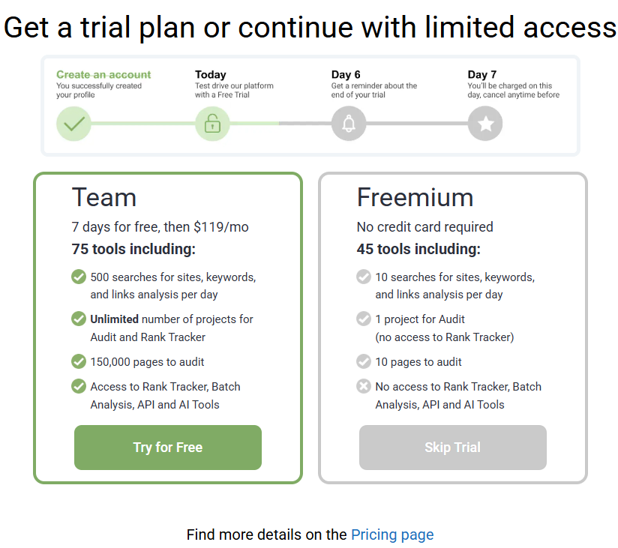The width and height of the screenshot is (618, 548).
Task: Click green check beside Unlimited projects
Action: (x=79, y=319)
